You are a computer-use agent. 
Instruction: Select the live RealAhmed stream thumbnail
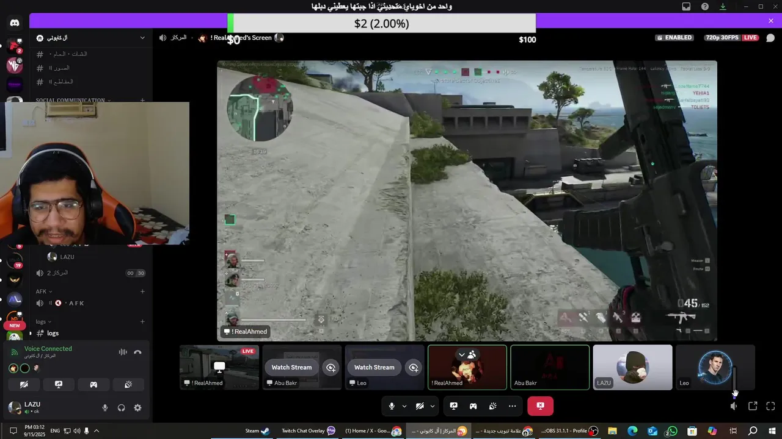pos(219,367)
